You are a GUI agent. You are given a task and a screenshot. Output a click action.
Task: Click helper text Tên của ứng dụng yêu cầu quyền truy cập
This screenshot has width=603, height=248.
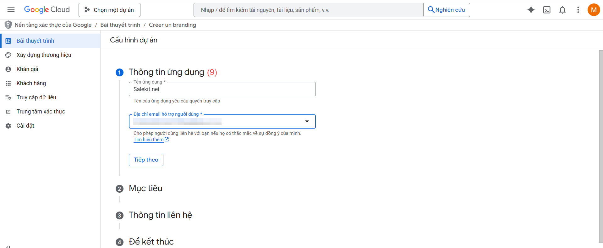point(177,101)
